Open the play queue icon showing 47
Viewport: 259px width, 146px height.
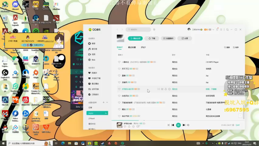(x=238, y=125)
